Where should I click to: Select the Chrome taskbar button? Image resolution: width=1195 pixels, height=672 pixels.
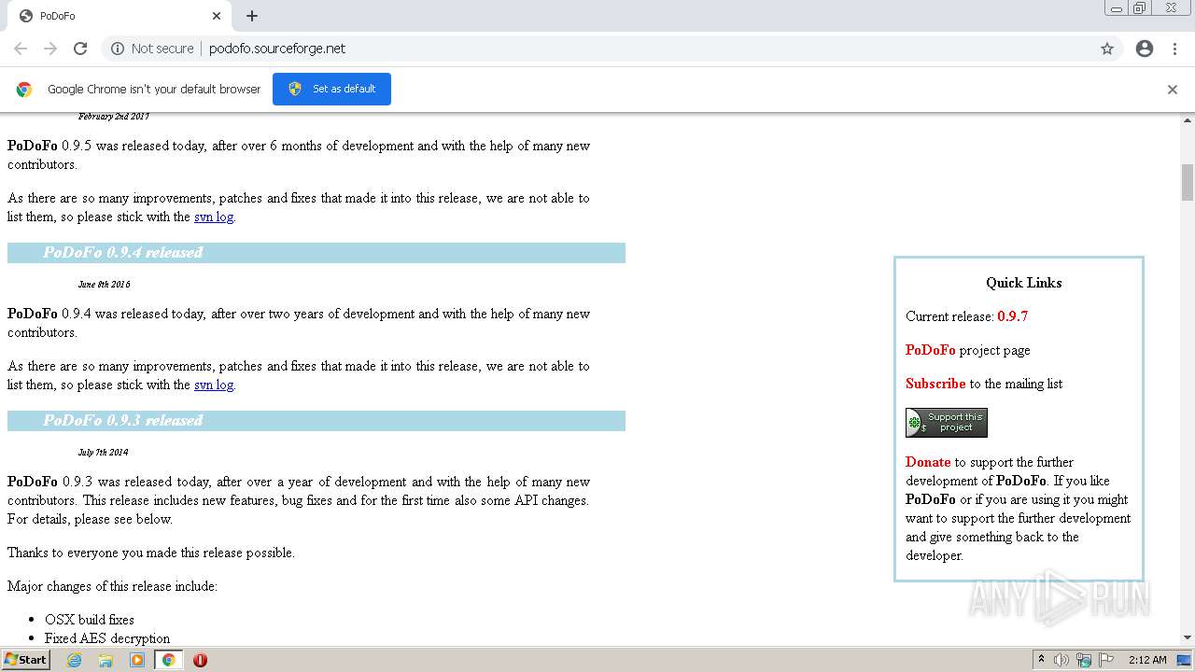point(168,660)
